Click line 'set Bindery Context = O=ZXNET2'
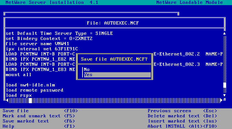The image size is (232, 129). point(49,39)
